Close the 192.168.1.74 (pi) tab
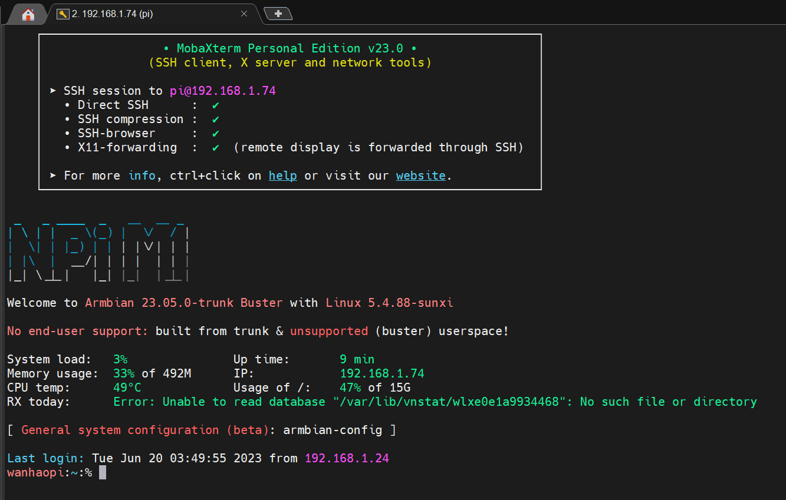The width and height of the screenshot is (786, 500). click(244, 14)
